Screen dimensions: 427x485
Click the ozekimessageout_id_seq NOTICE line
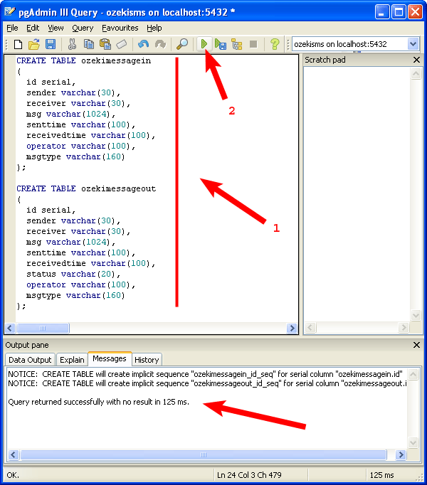[207, 383]
